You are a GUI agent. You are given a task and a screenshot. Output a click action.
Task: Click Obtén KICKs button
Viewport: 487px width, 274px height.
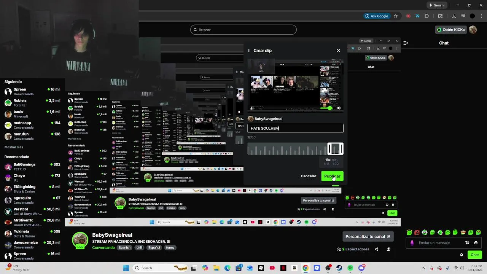click(x=451, y=30)
